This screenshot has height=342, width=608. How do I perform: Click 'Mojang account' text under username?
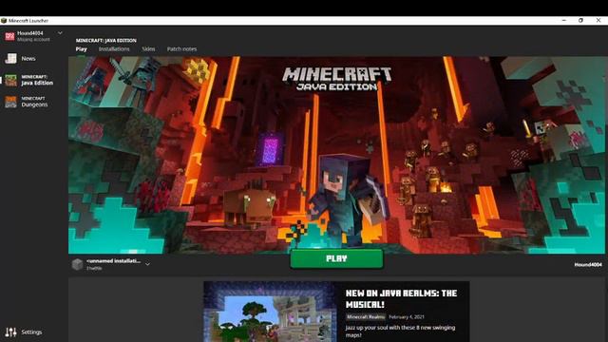[x=33, y=40]
